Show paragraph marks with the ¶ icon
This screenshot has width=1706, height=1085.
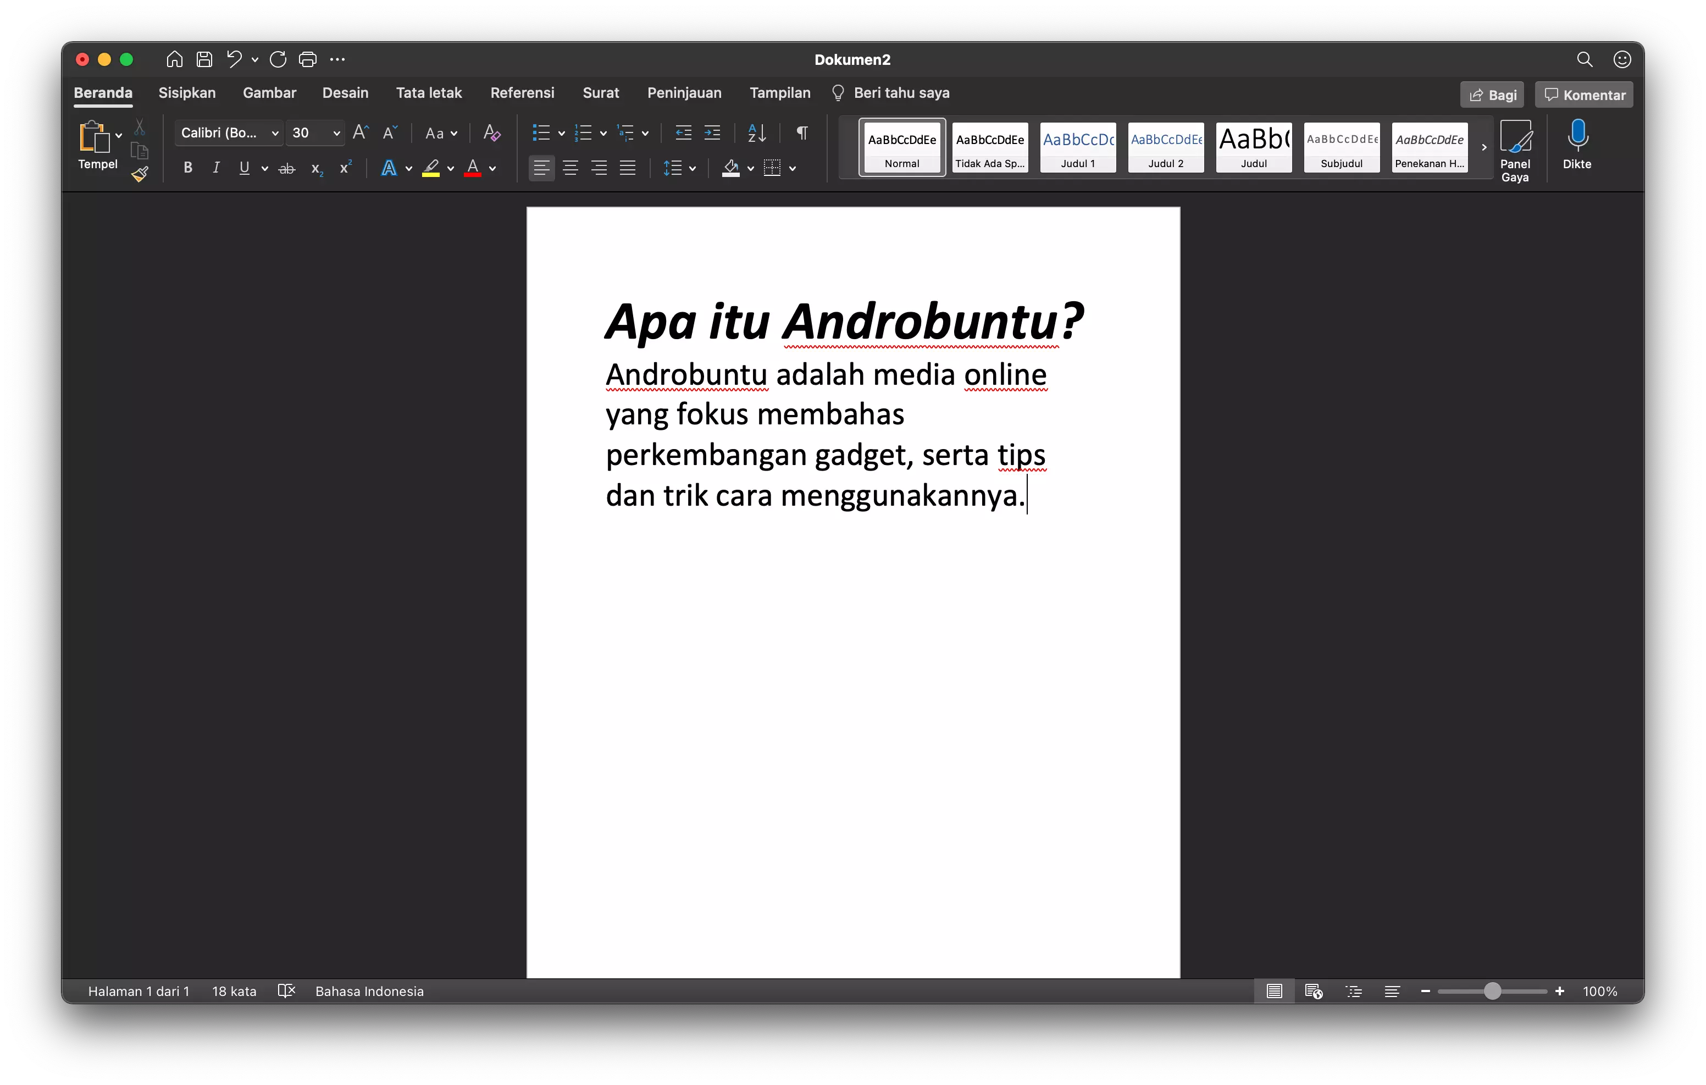click(801, 132)
